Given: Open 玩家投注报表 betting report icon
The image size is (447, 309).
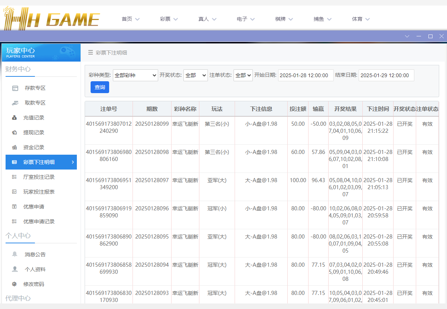Looking at the screenshot, I should tap(14, 192).
